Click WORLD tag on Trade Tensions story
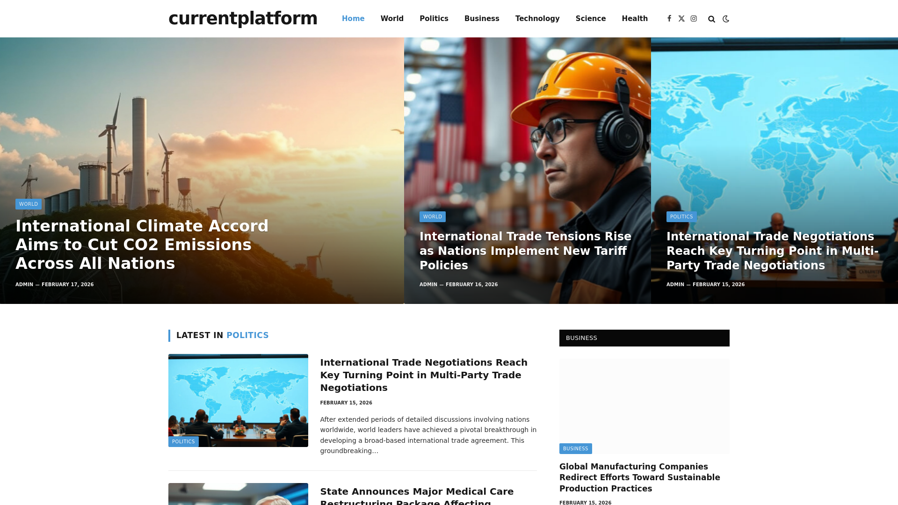 (x=433, y=216)
